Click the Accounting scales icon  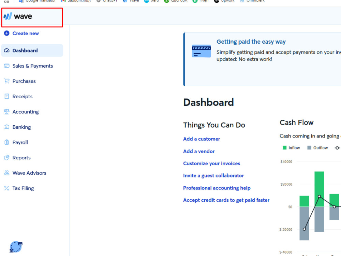[7, 112]
